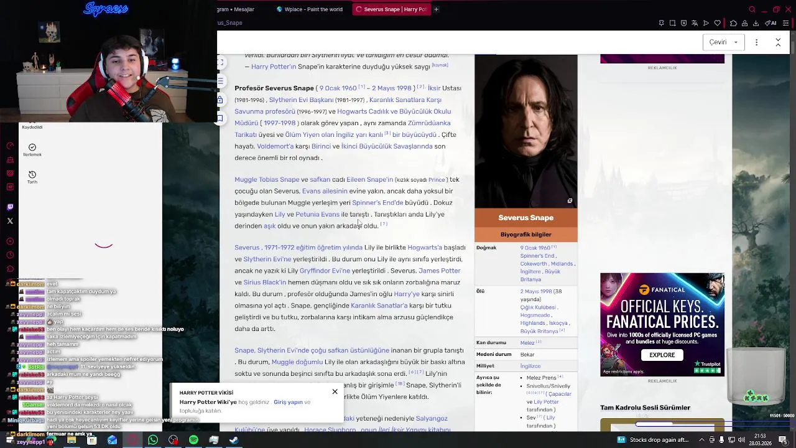This screenshot has width=796, height=448.
Task: Click the Severus Snape portrait image
Action: click(x=525, y=131)
